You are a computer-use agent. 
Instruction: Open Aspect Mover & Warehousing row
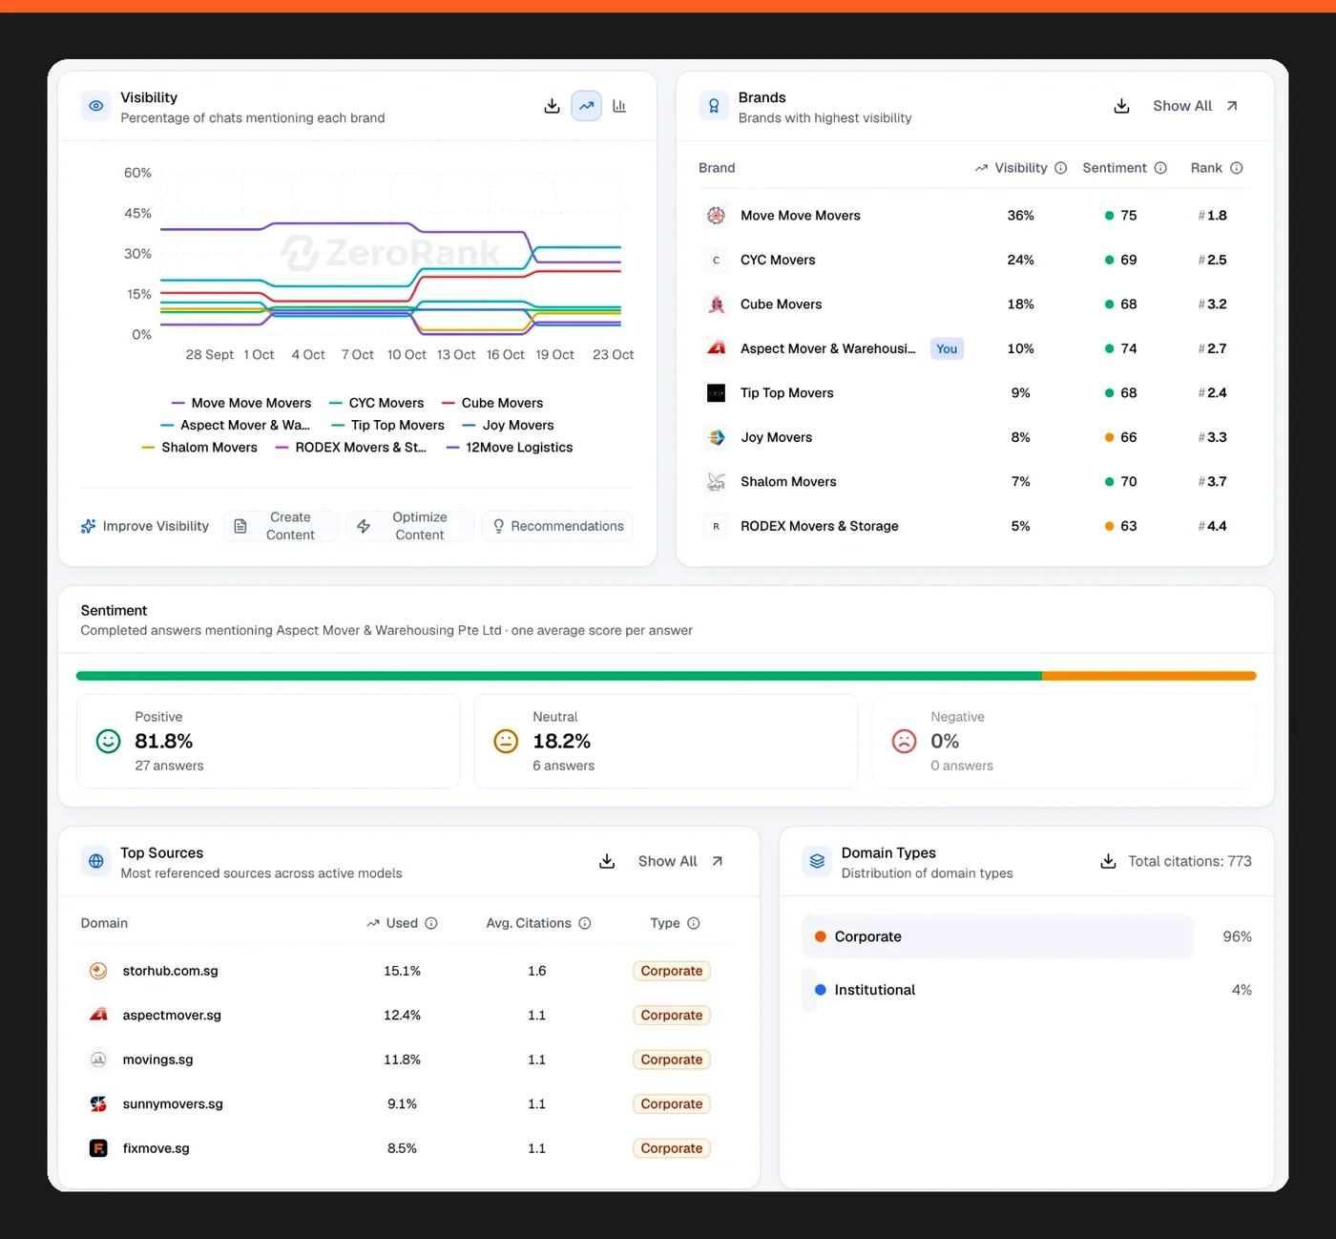(974, 348)
